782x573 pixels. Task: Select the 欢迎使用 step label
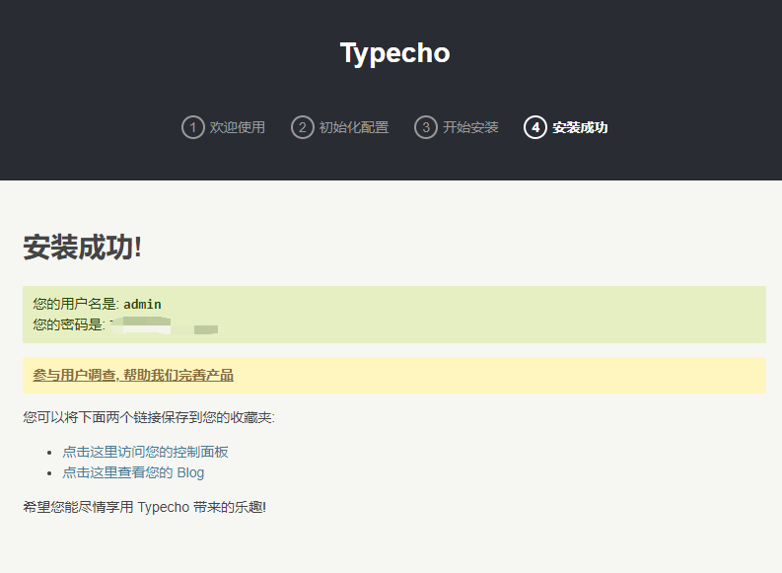coord(237,127)
